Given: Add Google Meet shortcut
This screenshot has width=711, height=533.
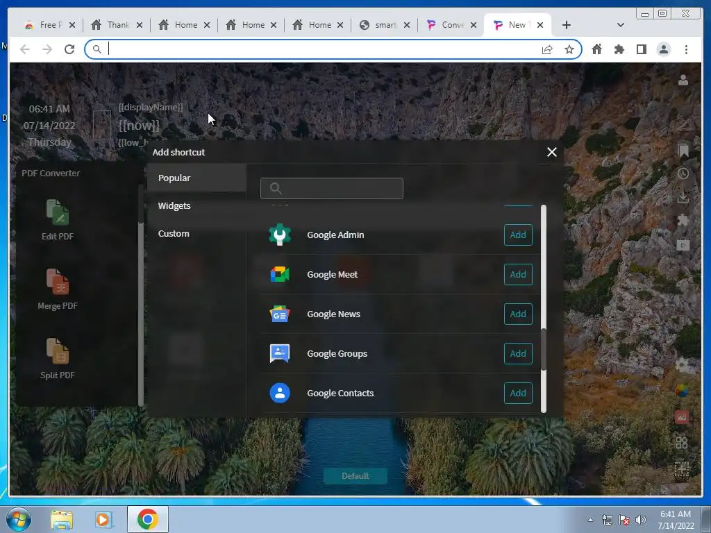Looking at the screenshot, I should point(518,274).
